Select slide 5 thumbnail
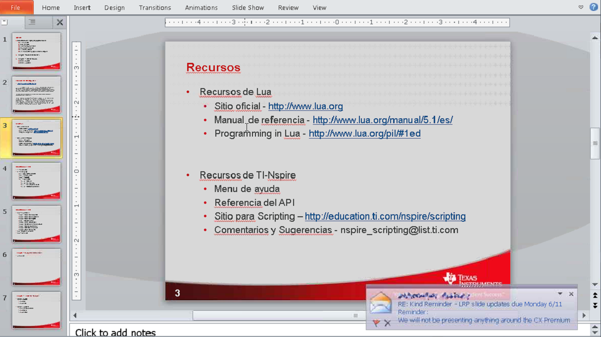The height and width of the screenshot is (337, 601). pos(37,224)
